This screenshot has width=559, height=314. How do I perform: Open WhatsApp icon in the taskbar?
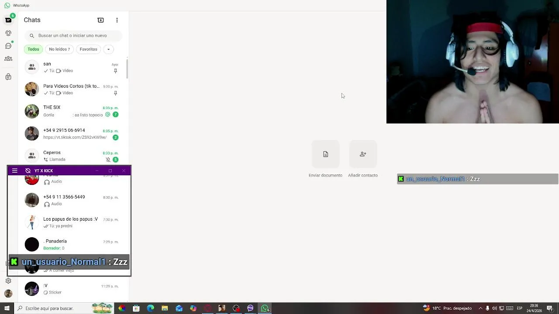(265, 308)
